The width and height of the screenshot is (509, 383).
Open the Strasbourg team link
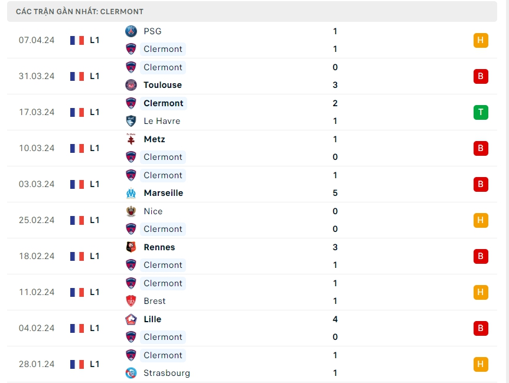[x=167, y=373]
